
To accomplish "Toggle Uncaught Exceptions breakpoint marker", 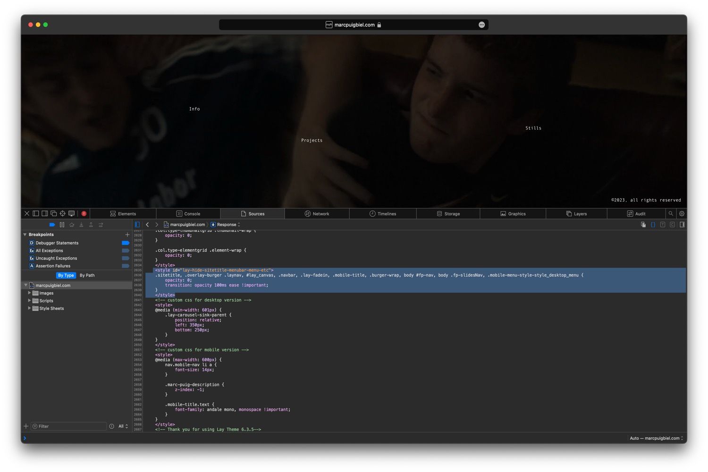I will (x=126, y=258).
